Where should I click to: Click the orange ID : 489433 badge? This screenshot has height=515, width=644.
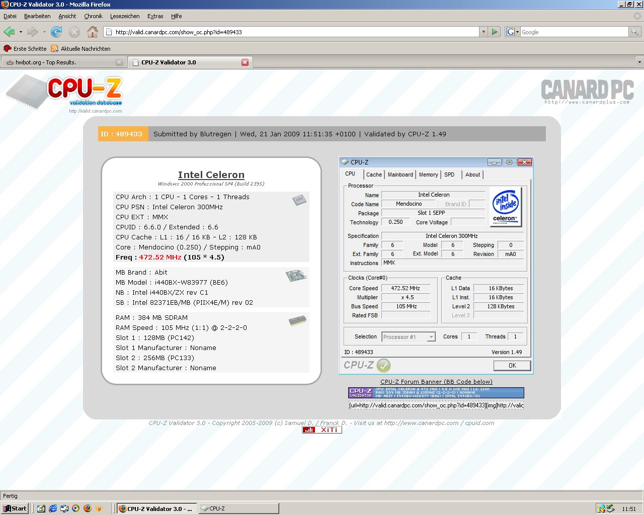123,134
